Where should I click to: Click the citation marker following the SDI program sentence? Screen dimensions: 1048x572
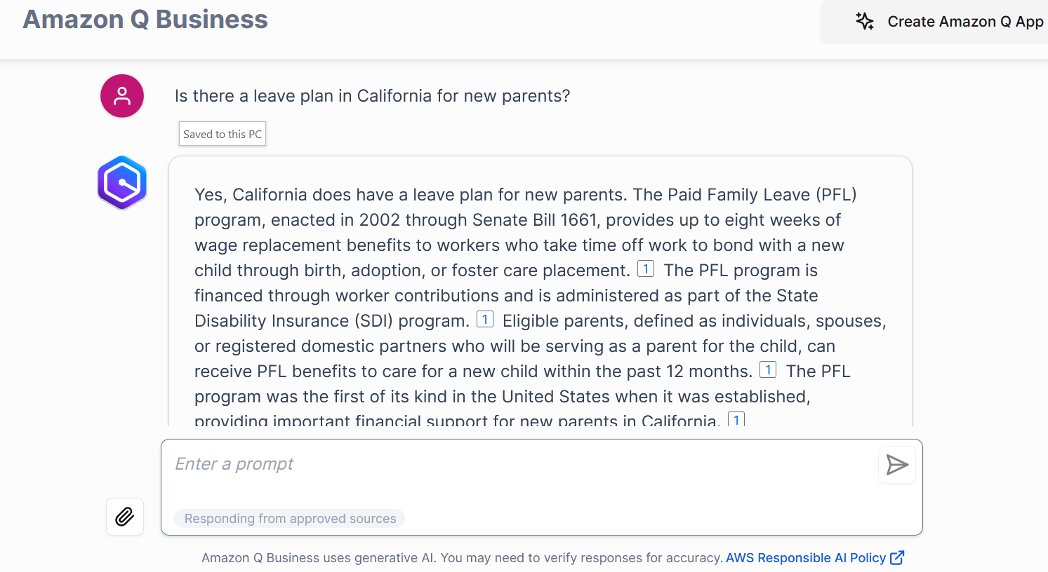pos(485,319)
